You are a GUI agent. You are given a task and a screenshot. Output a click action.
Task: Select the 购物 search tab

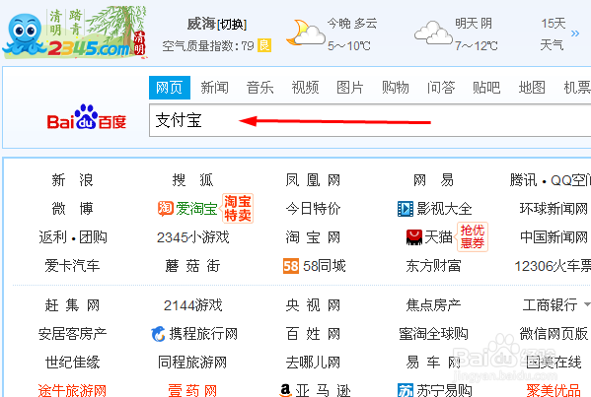(396, 88)
